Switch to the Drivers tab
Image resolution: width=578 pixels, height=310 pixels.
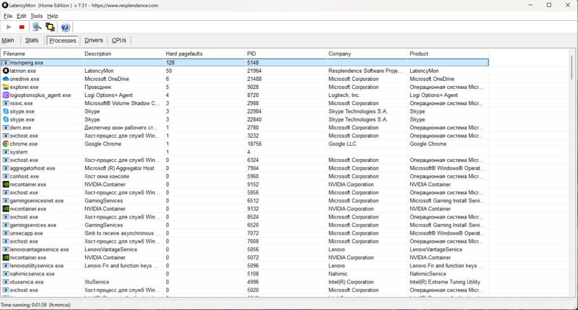point(94,40)
